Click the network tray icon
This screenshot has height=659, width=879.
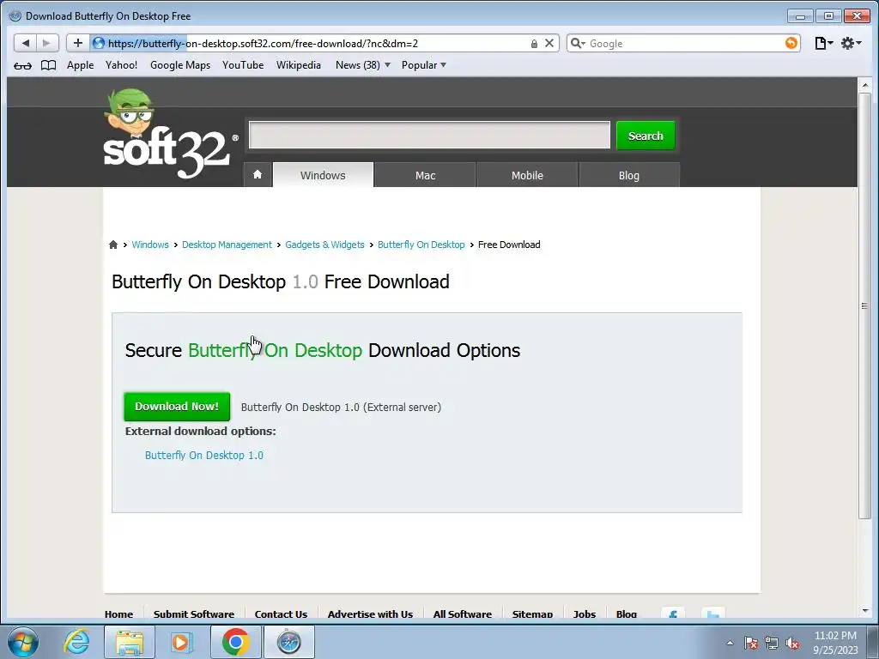pos(772,643)
